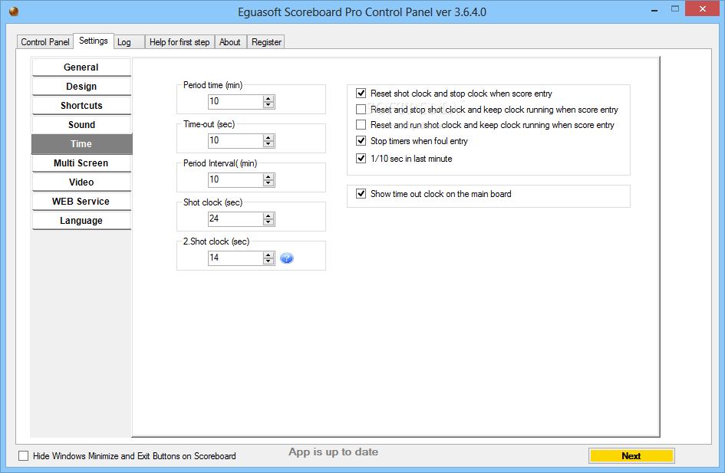Click the app icon in the title bar
725x473 pixels.
14,11
